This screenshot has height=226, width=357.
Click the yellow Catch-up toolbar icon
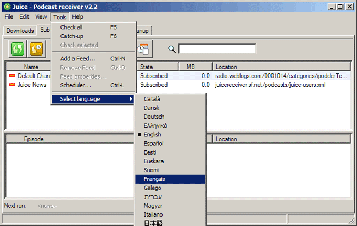[x=36, y=49]
